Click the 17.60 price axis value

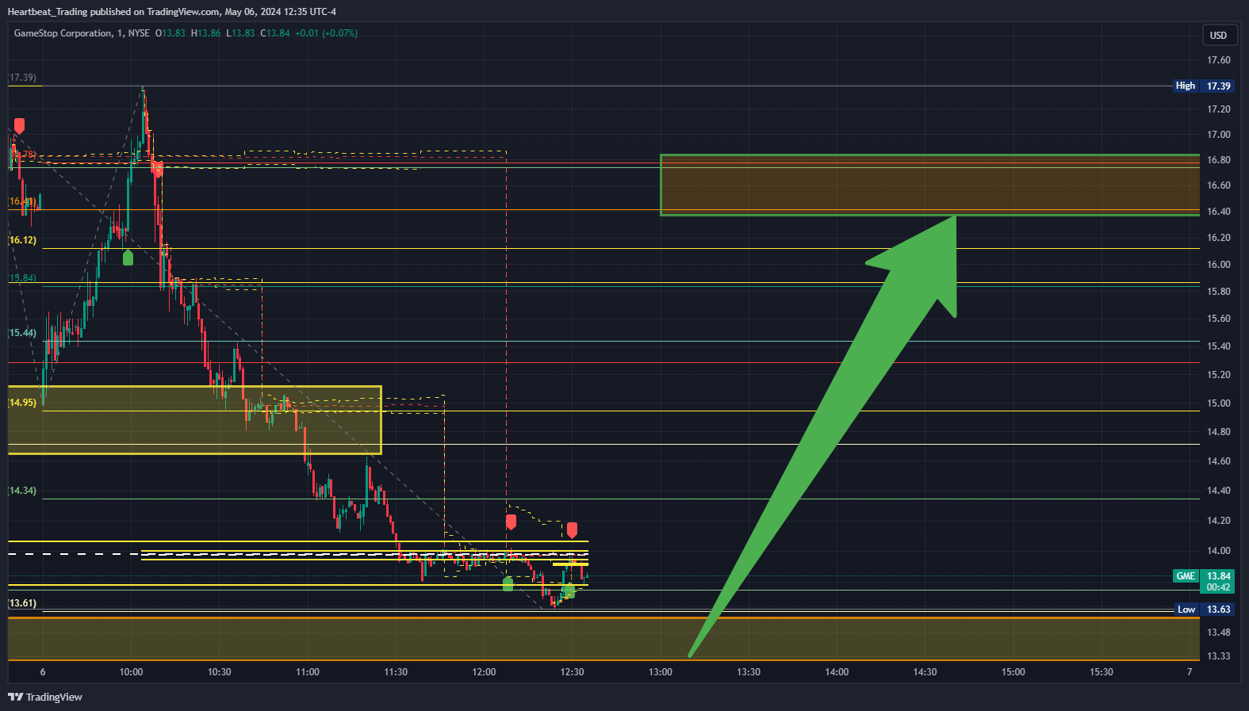click(1219, 60)
